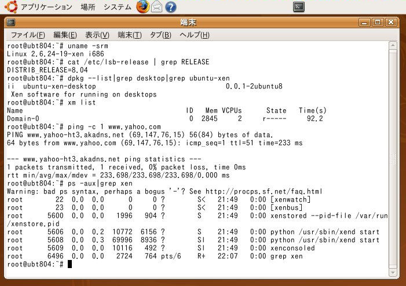Image resolution: width=406 pixels, height=286 pixels.
Task: Click the '/xenstore.pid' line
Action: [x=33, y=224]
